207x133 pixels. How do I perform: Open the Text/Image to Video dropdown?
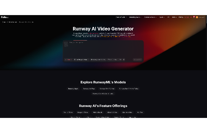point(81,60)
